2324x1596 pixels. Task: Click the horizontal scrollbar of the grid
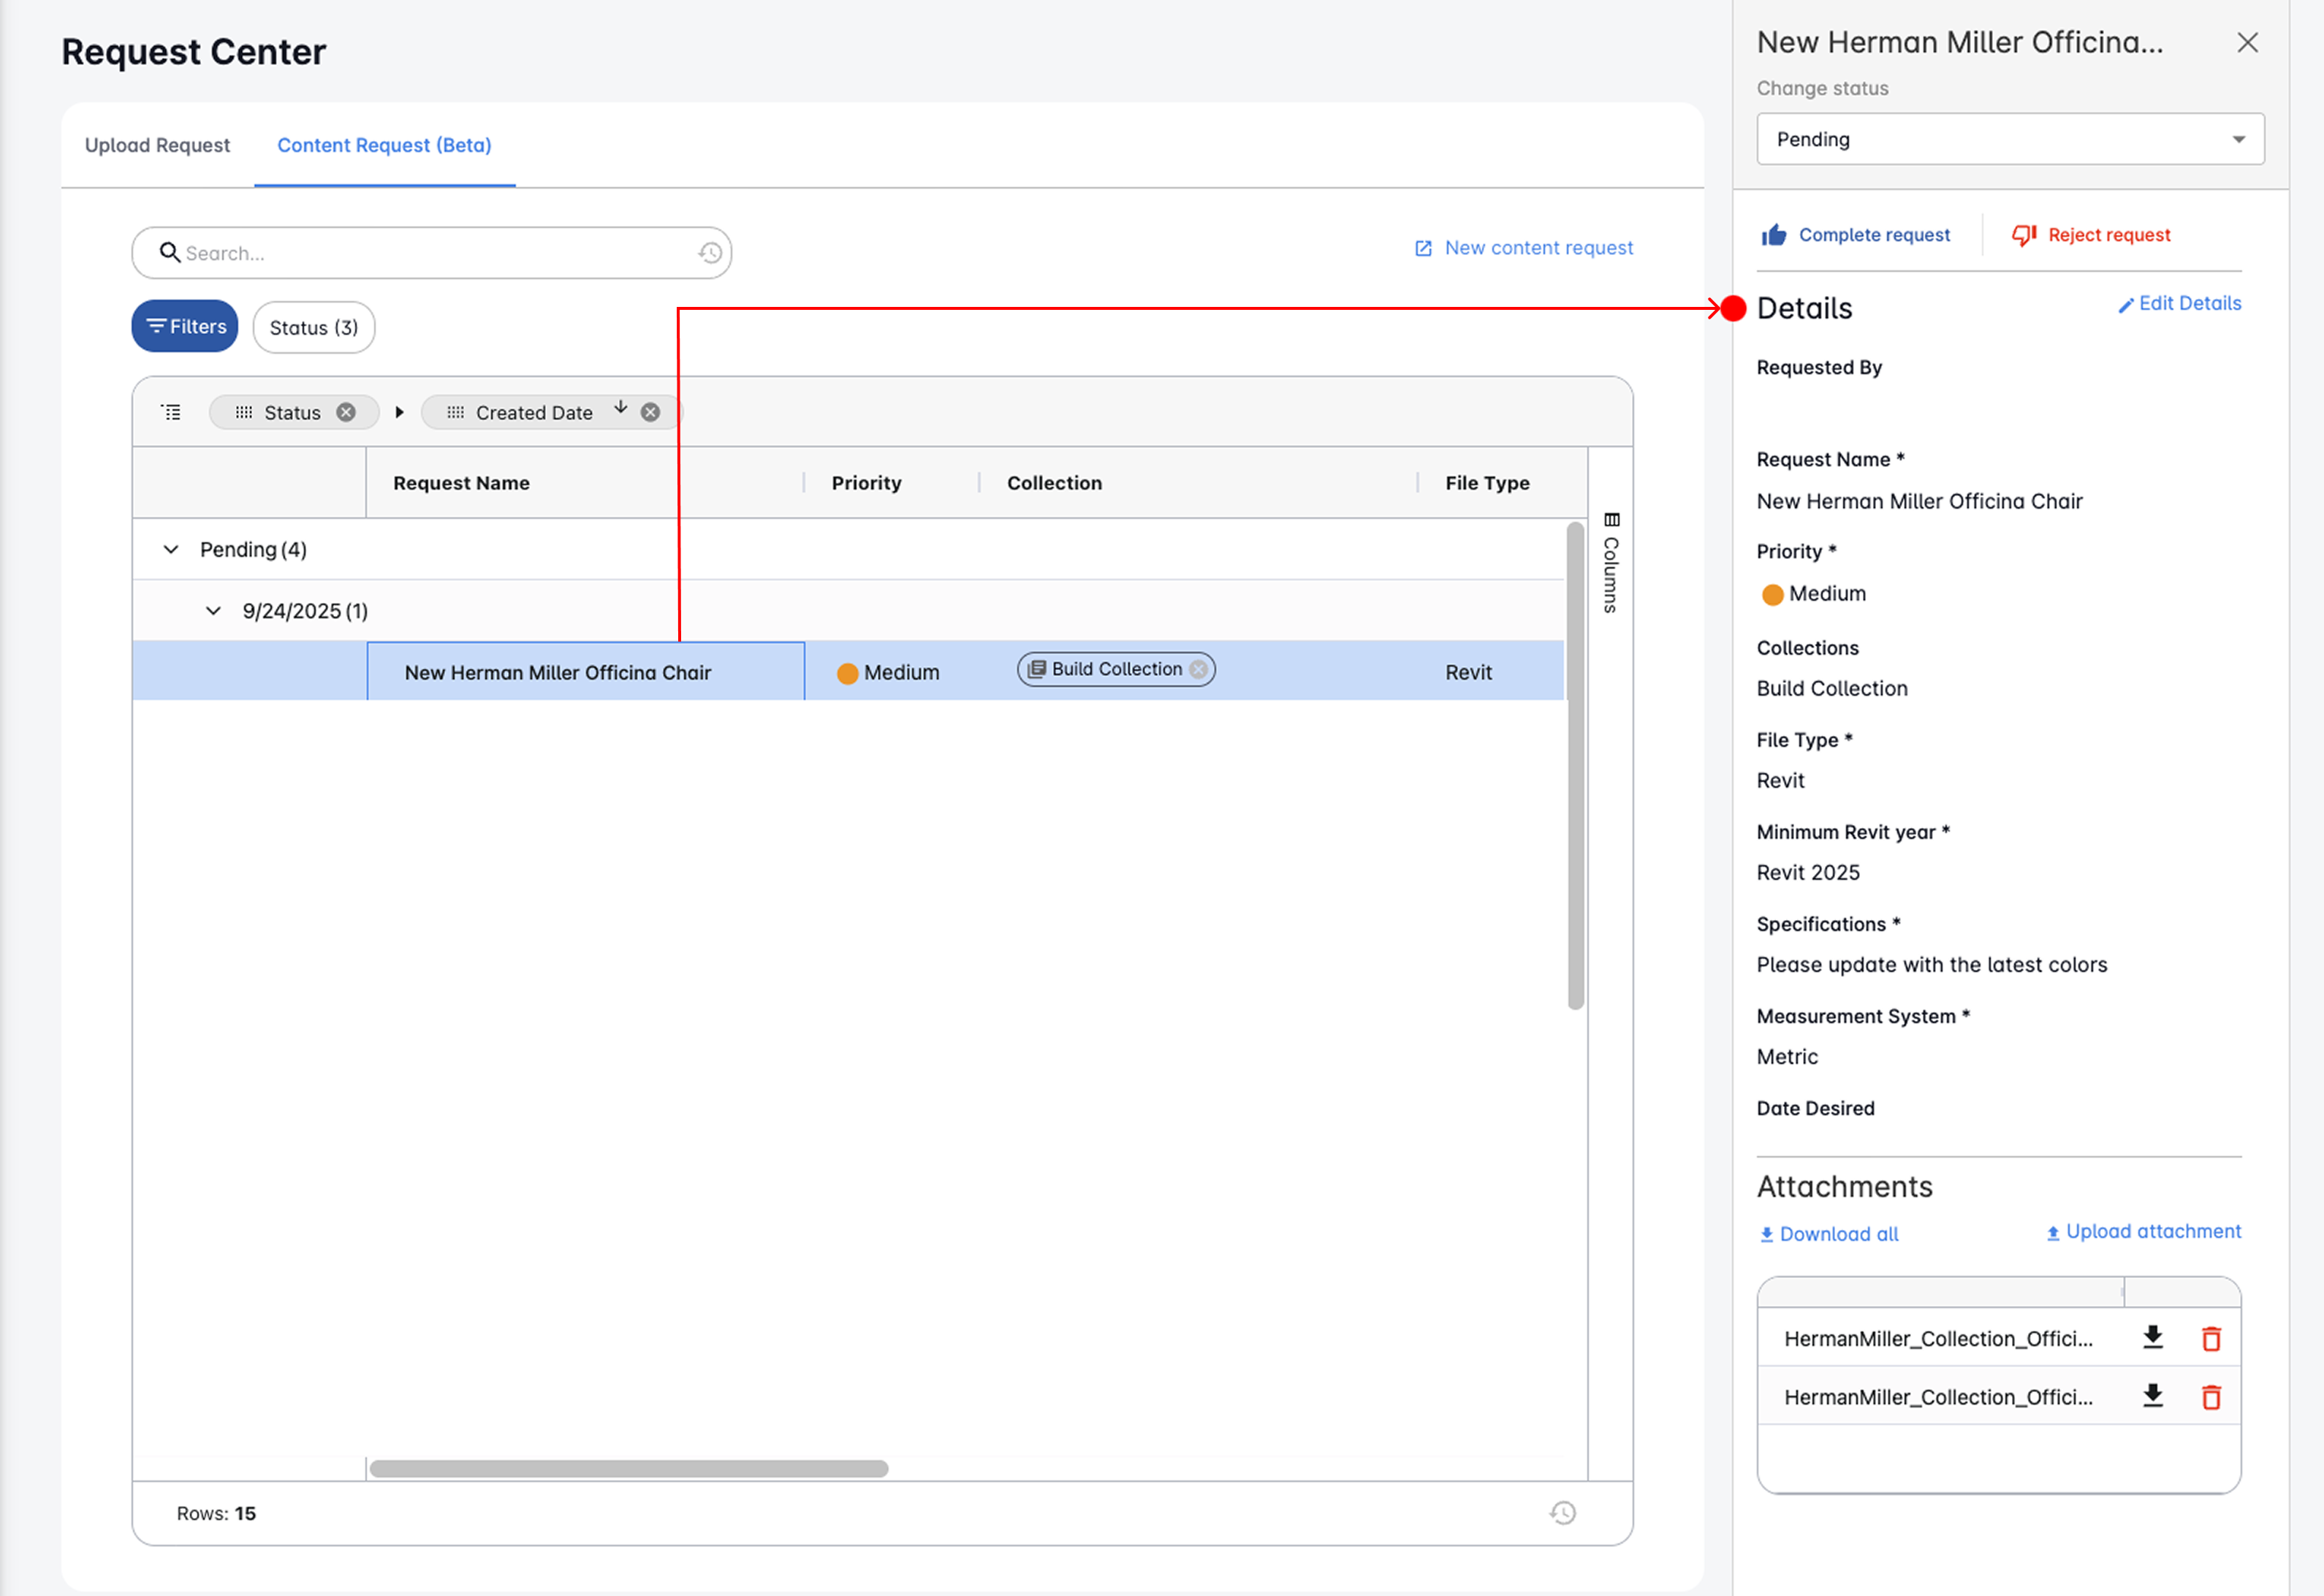pos(628,1469)
